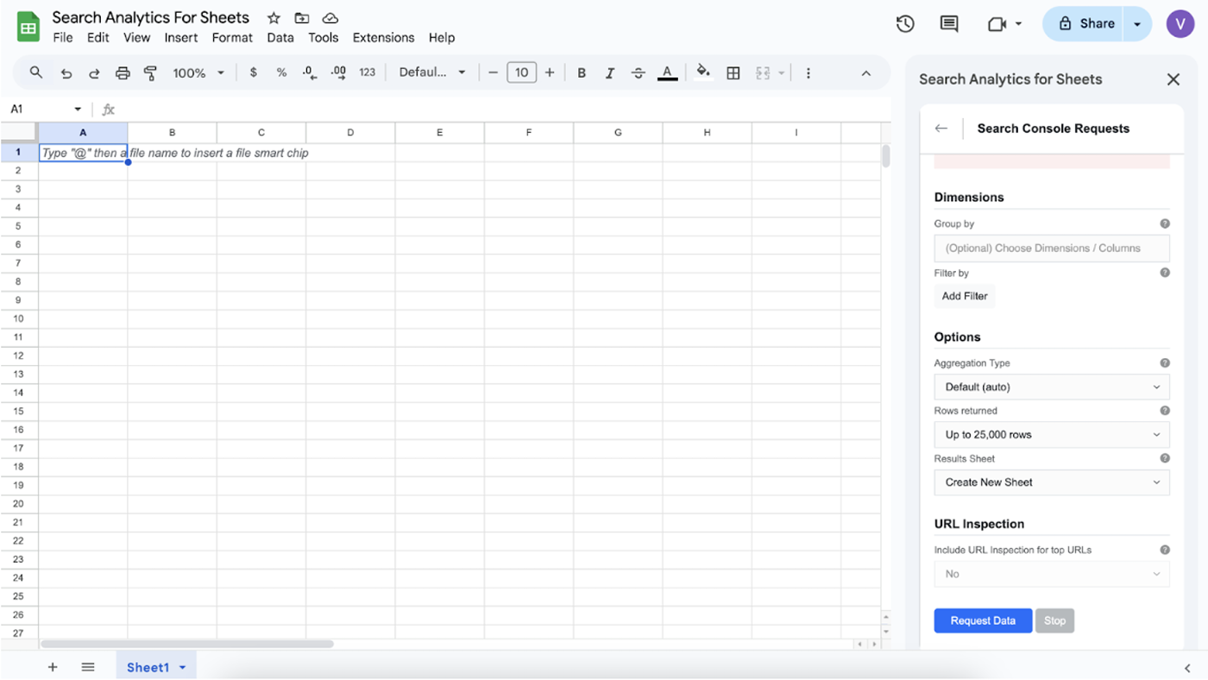Toggle bold formatting
Screen dimensions: 1208x680
click(582, 73)
